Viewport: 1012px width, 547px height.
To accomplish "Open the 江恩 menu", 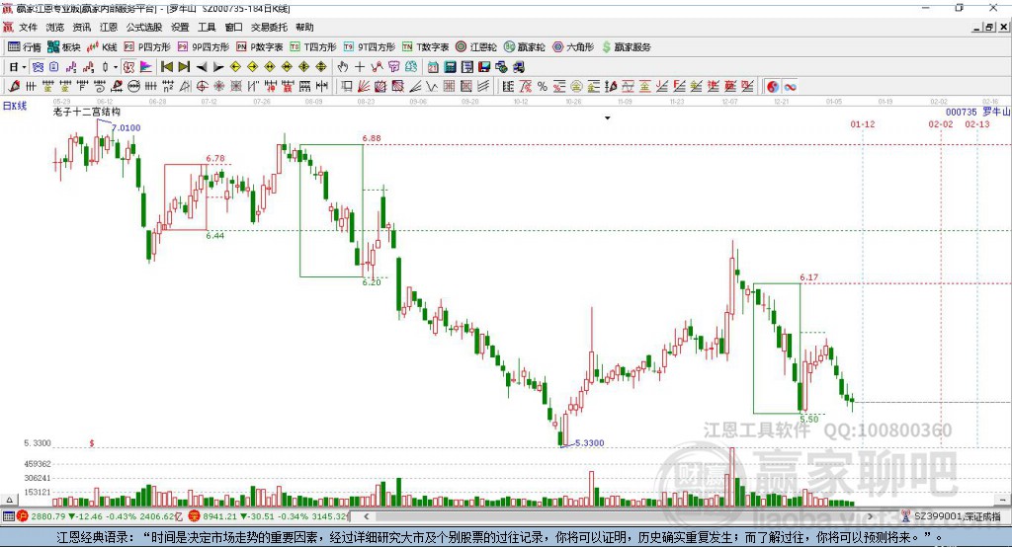I will [109, 27].
